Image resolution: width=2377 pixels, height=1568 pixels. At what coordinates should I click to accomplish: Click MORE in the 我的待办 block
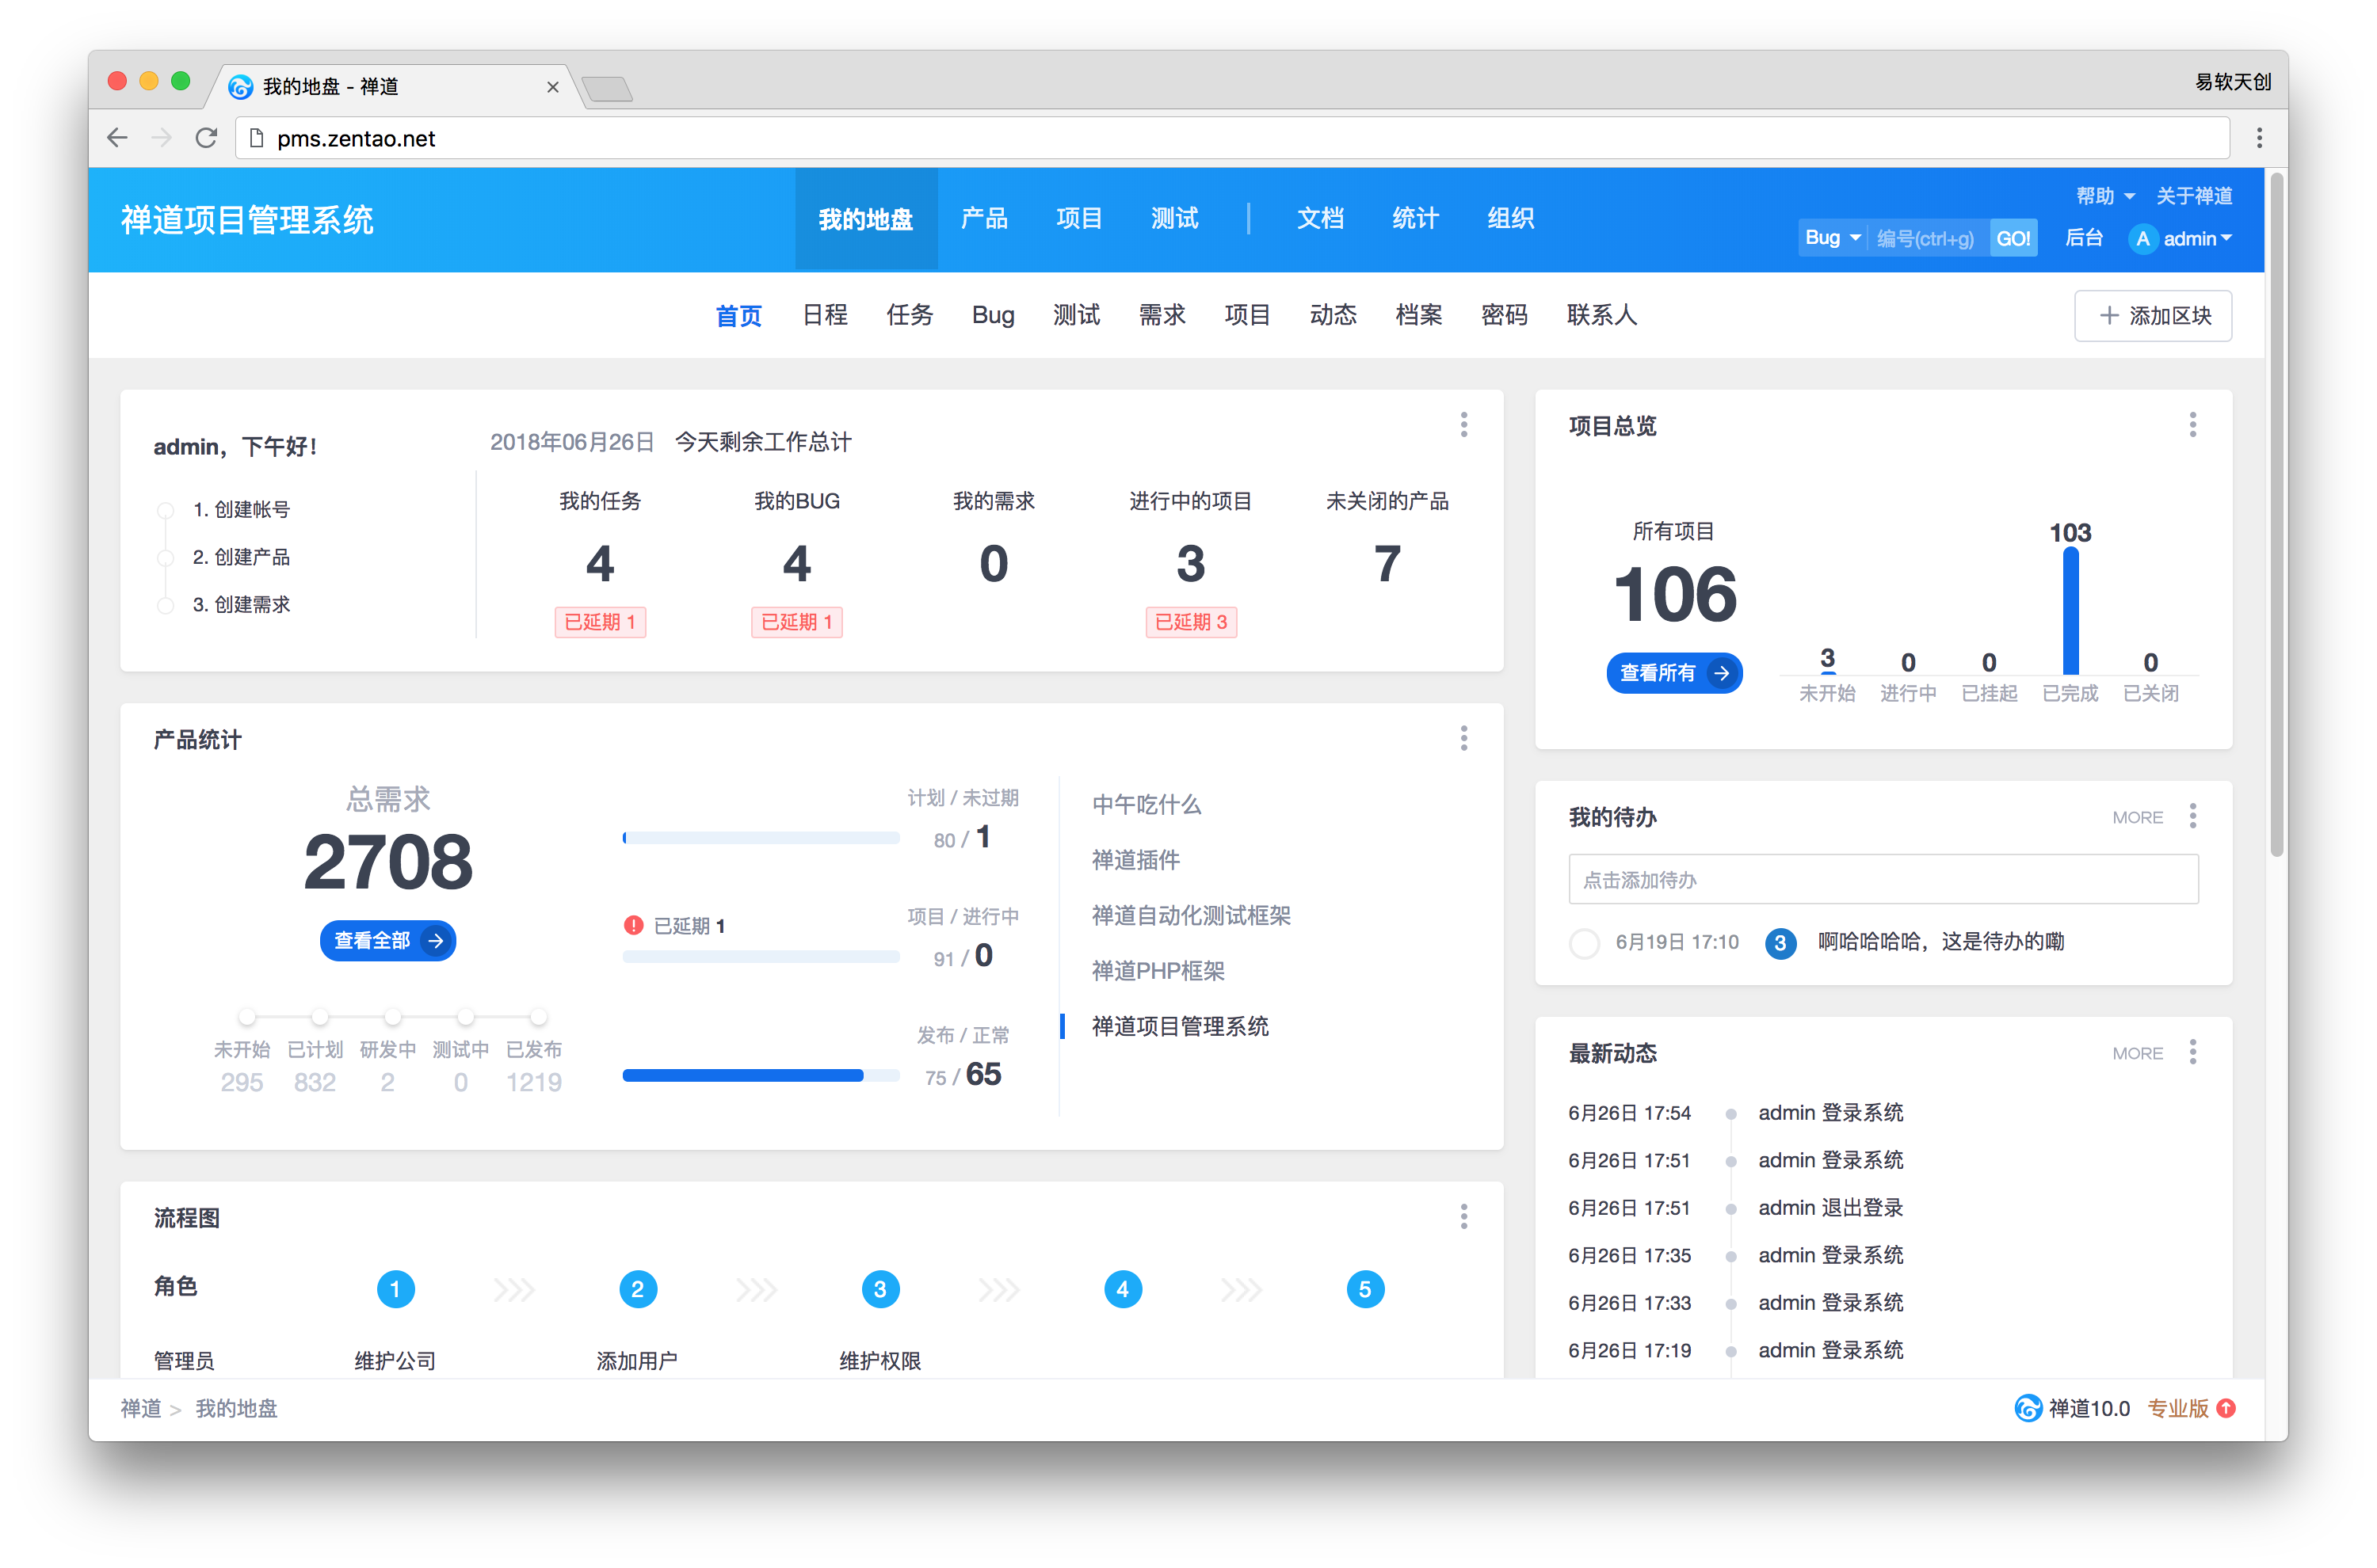coord(2138,817)
